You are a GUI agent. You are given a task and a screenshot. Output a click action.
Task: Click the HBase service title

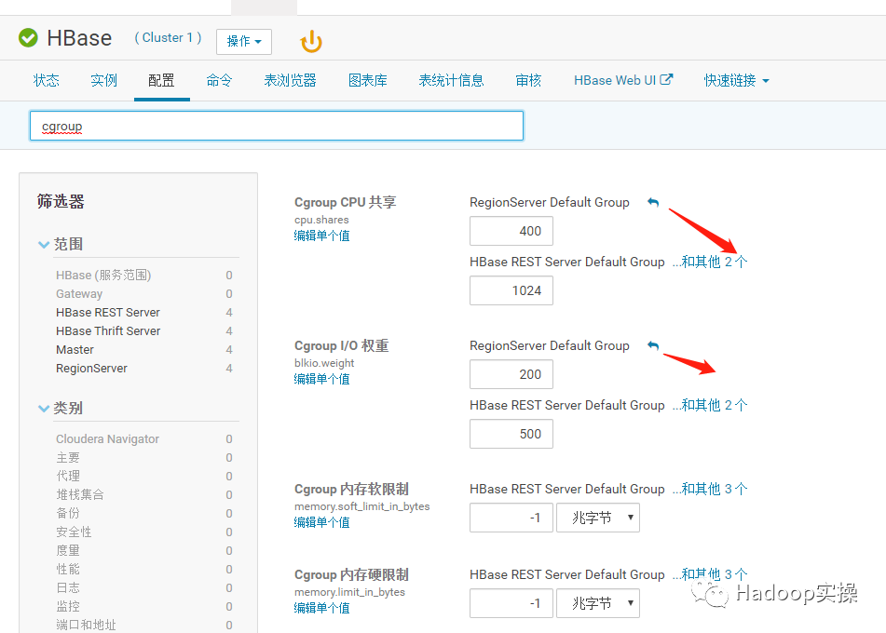(79, 38)
